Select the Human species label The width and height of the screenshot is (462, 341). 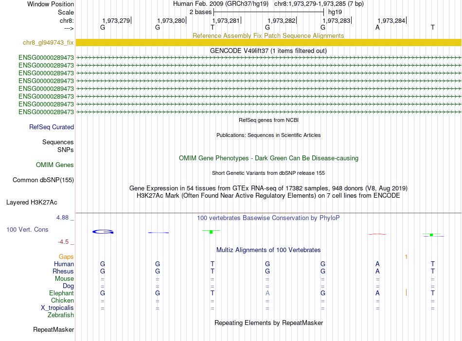(x=64, y=264)
